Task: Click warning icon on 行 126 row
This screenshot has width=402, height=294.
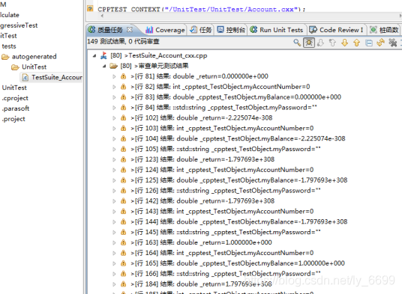Action: coord(123,191)
